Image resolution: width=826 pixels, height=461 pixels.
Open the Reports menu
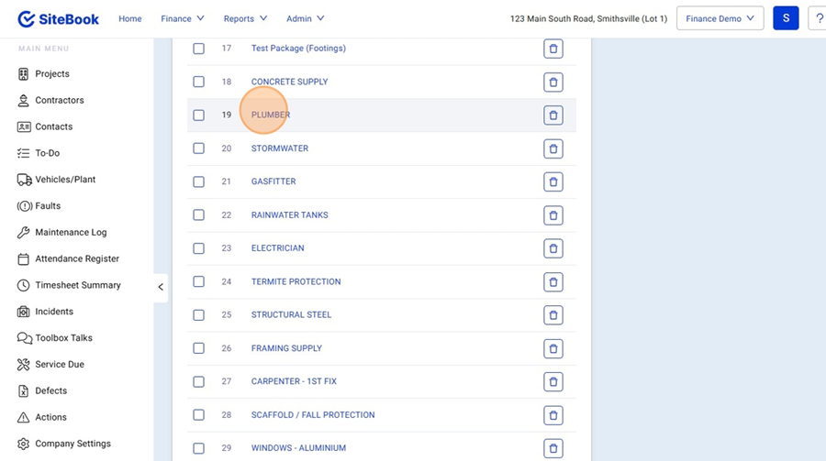point(245,18)
